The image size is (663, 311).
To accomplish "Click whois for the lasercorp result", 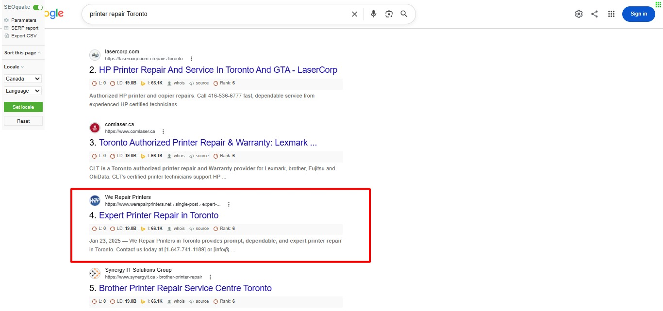I will [x=176, y=83].
